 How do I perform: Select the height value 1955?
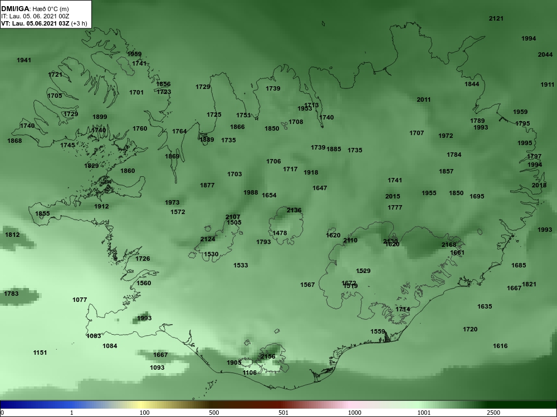429,193
